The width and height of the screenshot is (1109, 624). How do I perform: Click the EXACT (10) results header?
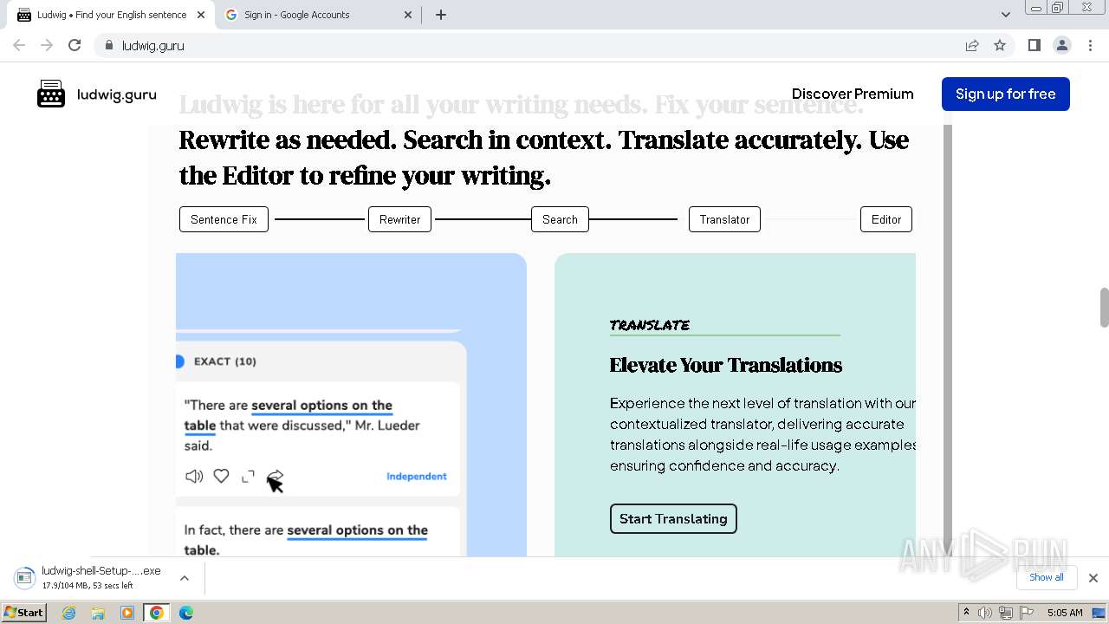point(224,361)
